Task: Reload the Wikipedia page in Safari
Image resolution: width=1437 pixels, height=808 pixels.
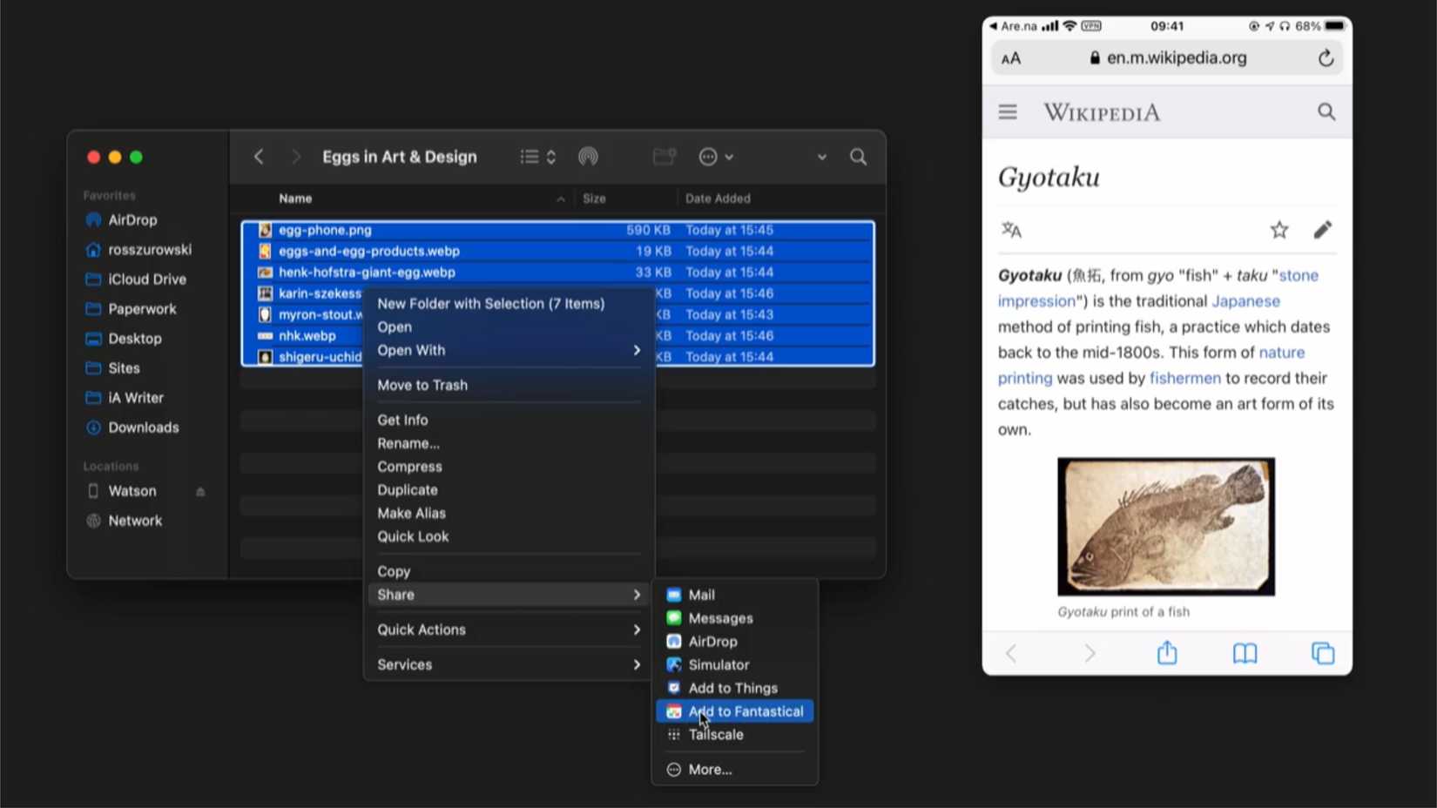Action: click(1326, 57)
